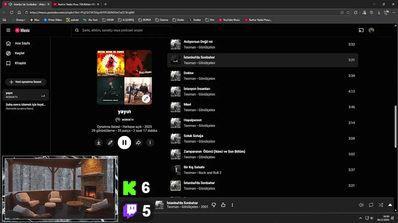Edit playlist details with the pencil button
This screenshot has width=398, height=223.
(x=110, y=142)
